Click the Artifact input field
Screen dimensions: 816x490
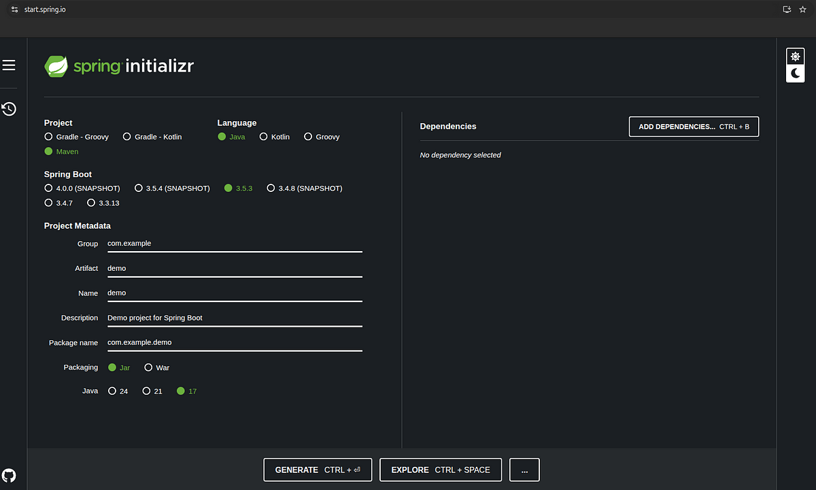point(235,268)
